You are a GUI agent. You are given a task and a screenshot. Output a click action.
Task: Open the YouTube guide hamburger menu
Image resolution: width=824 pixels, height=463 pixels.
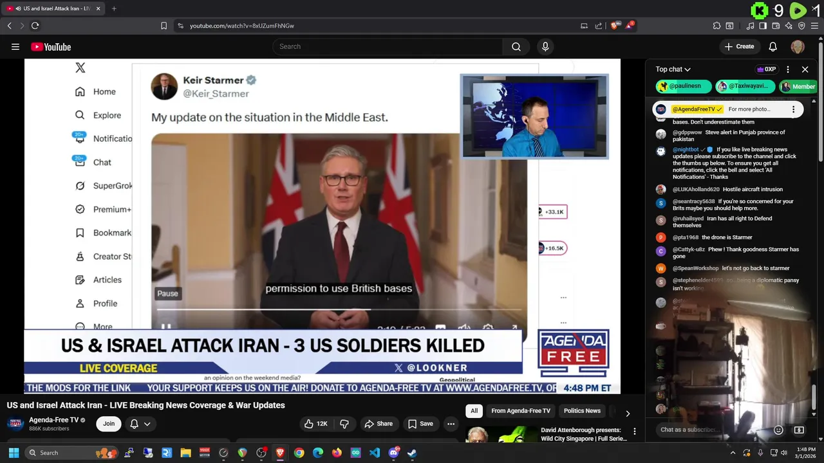pos(15,46)
